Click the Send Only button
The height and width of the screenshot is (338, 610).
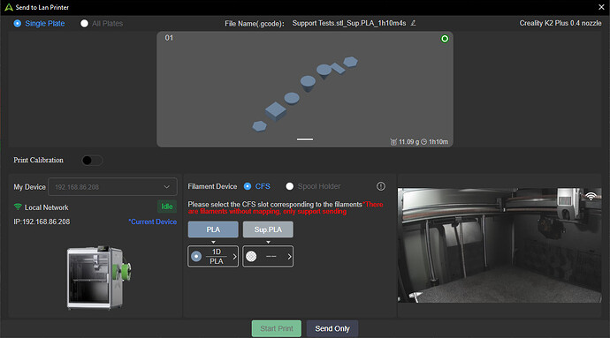click(332, 328)
